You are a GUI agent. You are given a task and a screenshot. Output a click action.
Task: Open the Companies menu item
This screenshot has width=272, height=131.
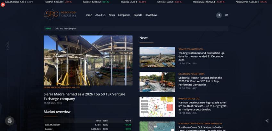[124, 15]
